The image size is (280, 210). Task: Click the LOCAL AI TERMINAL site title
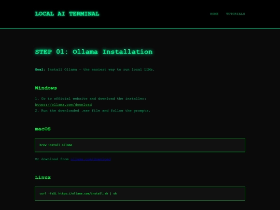coord(67,14)
